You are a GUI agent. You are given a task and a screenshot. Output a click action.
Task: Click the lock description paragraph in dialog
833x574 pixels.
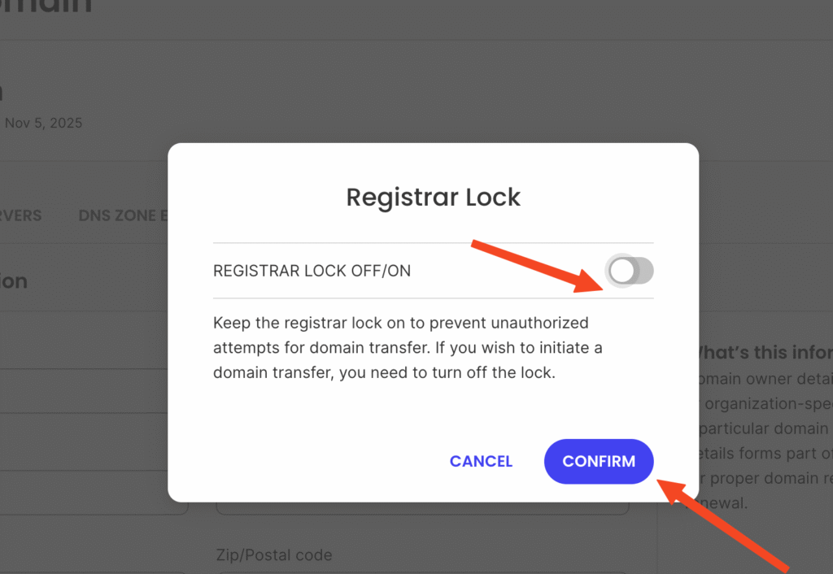point(408,349)
